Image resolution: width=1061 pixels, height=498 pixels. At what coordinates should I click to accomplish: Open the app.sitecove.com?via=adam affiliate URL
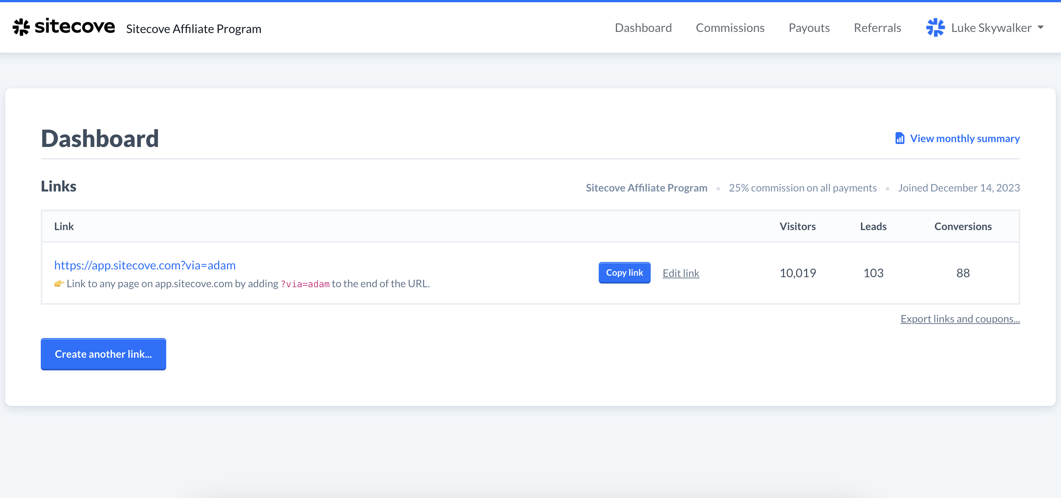(x=145, y=265)
